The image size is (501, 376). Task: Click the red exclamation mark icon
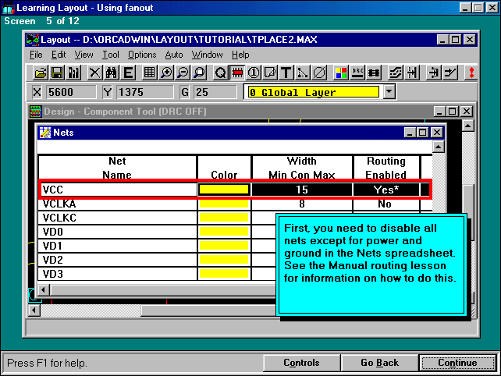471,73
